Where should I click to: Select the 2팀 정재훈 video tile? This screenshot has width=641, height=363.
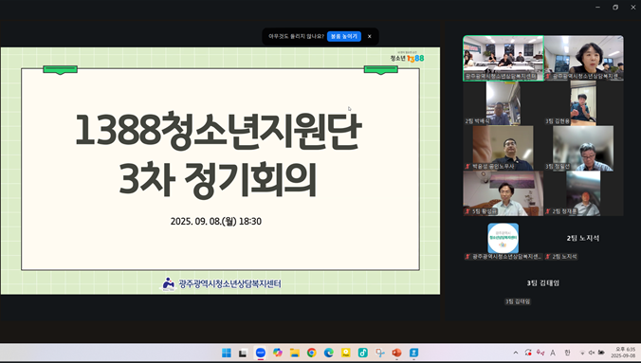point(583,193)
